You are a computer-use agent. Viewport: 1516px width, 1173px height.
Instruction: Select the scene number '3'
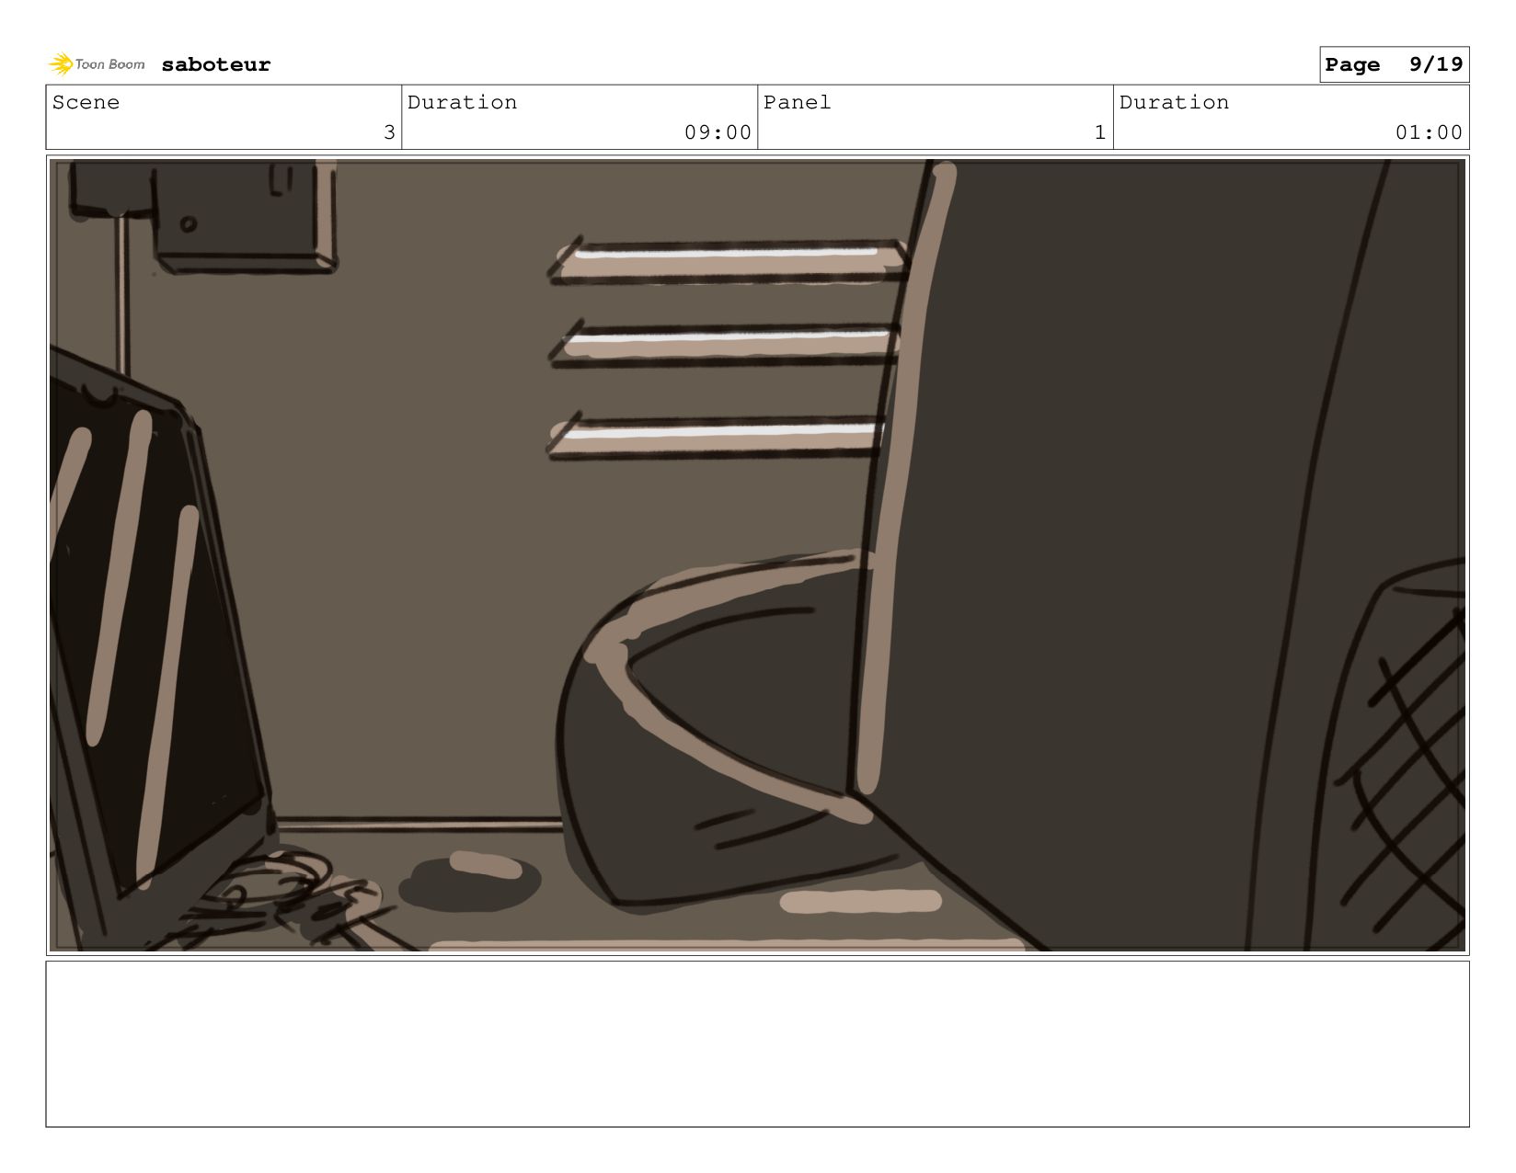click(x=389, y=132)
